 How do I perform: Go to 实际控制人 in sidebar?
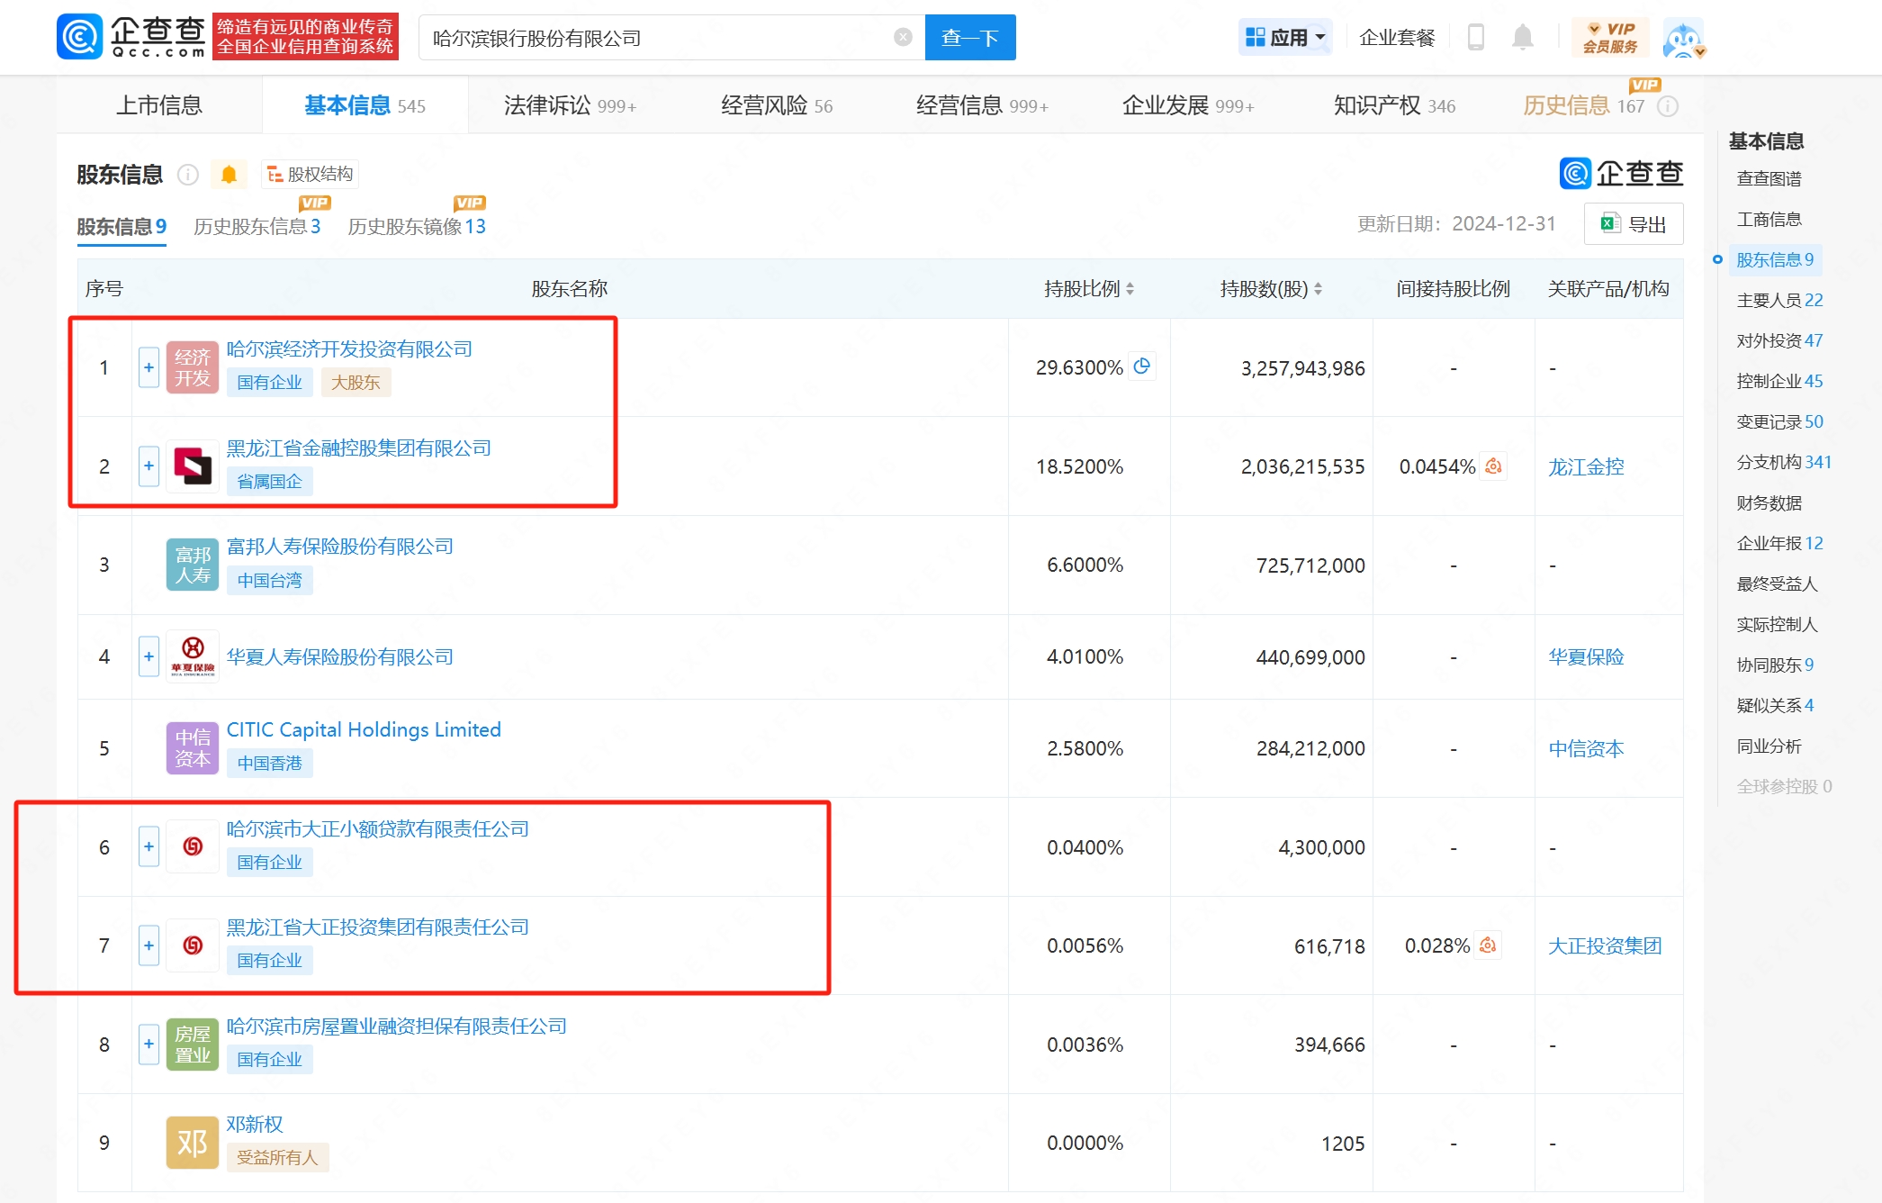click(x=1777, y=624)
